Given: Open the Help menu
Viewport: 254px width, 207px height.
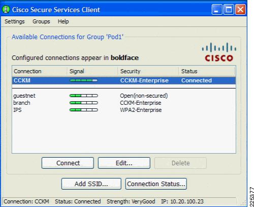Looking at the screenshot, I should click(x=63, y=21).
